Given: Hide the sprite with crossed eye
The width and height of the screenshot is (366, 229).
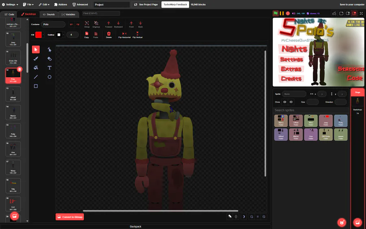Looking at the screenshot, I should pyautogui.click(x=291, y=102).
